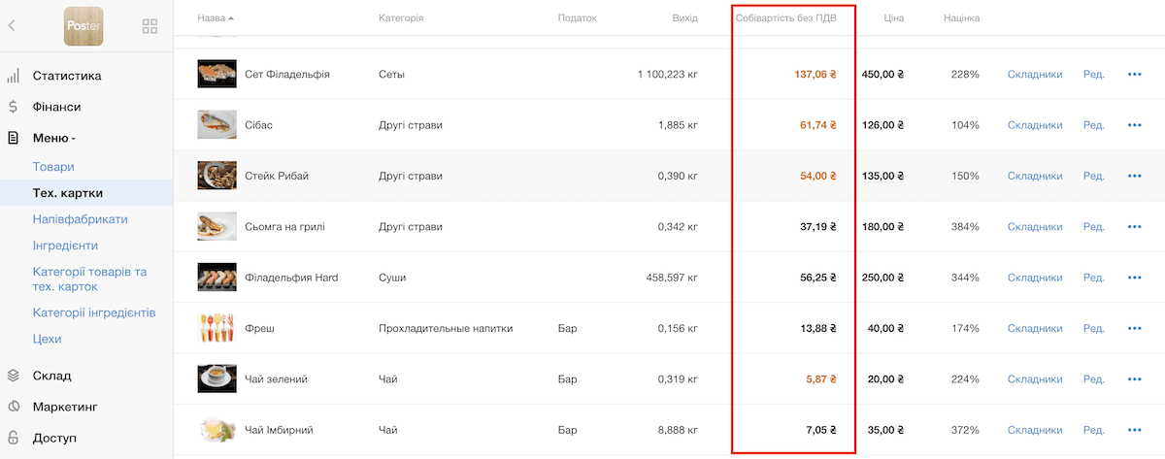1165x459 pixels.
Task: Click the Сьомга на грилі thumbnail
Action: click(x=217, y=226)
